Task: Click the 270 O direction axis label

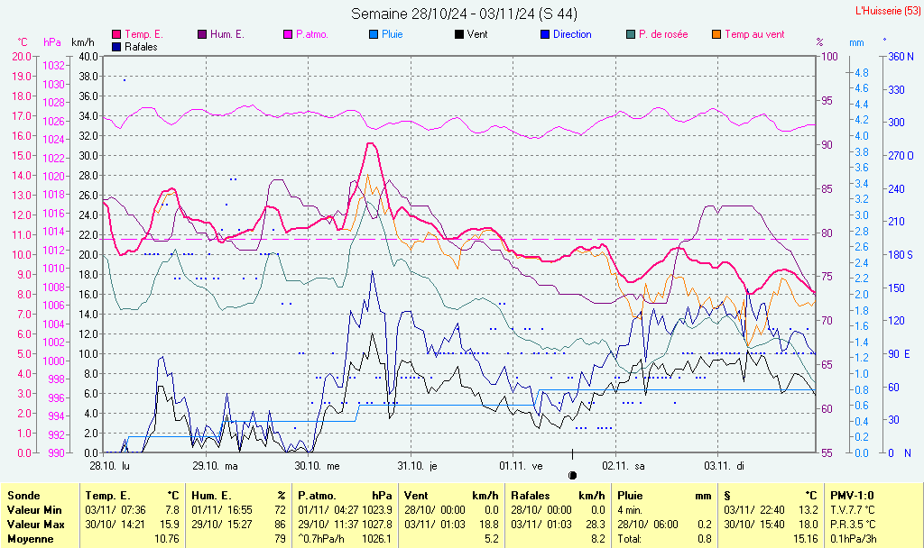Action: pos(901,156)
